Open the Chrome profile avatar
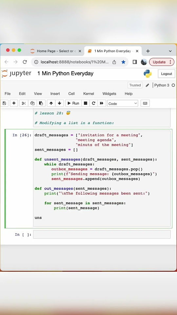 (x=144, y=62)
